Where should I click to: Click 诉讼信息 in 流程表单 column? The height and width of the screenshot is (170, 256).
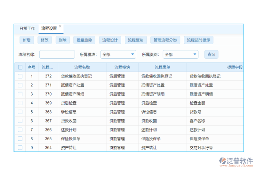point(149,112)
